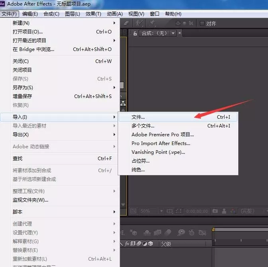This screenshot has width=268, height=267.
Task: Expand the 打开最近的项目 submenu
Action: [x=64, y=41]
